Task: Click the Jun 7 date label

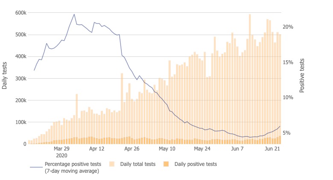Action: [x=237, y=149]
